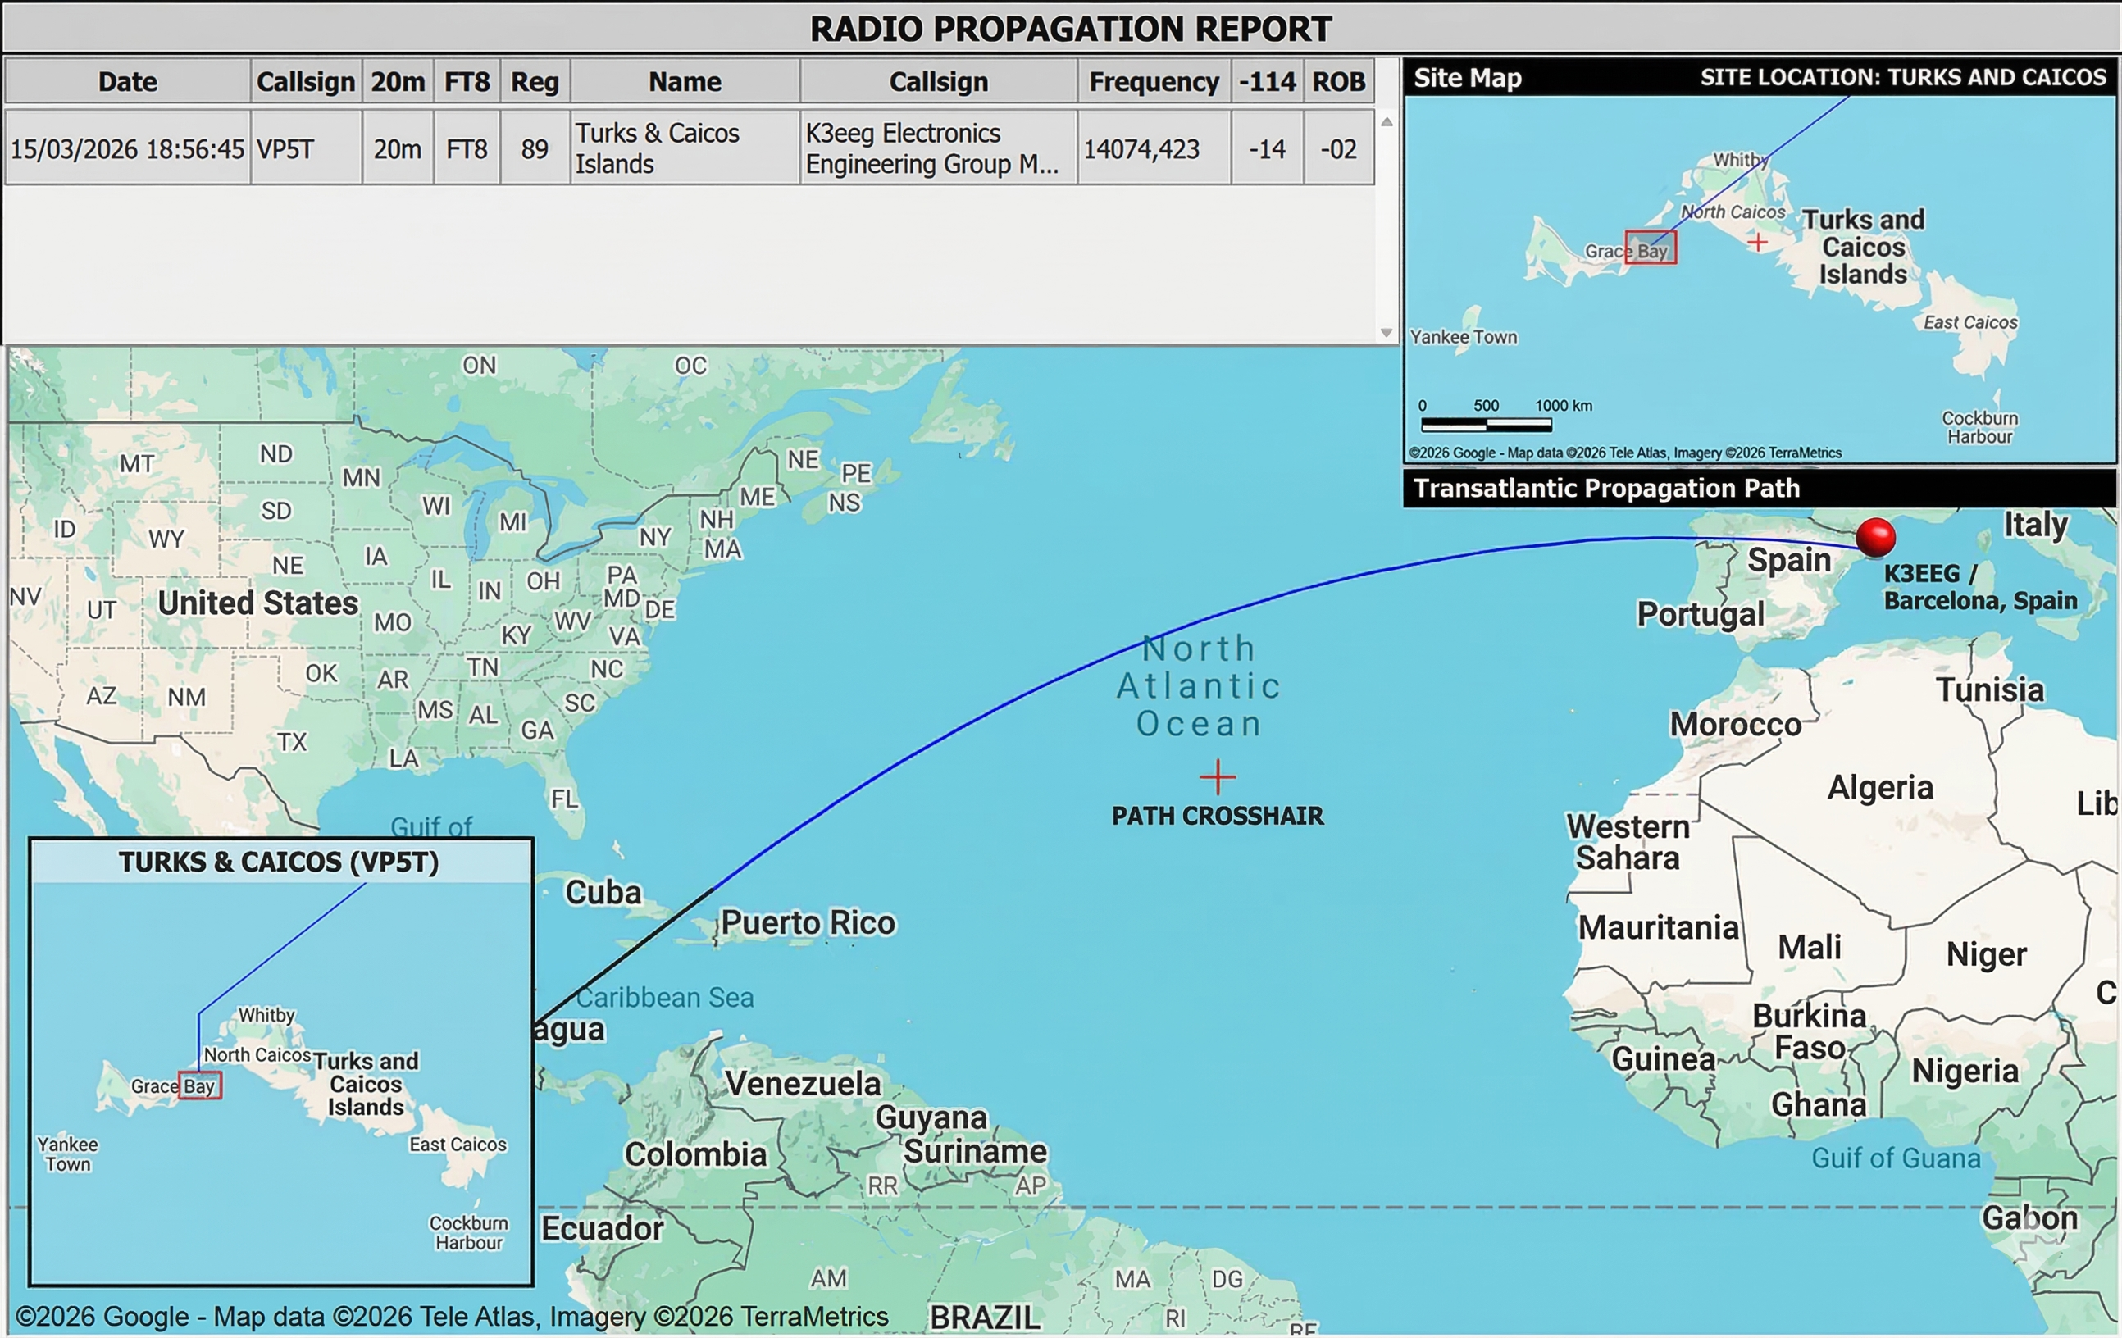Image resolution: width=2122 pixels, height=1338 pixels.
Task: Click the Site Map distance scale bar
Action: [1486, 425]
